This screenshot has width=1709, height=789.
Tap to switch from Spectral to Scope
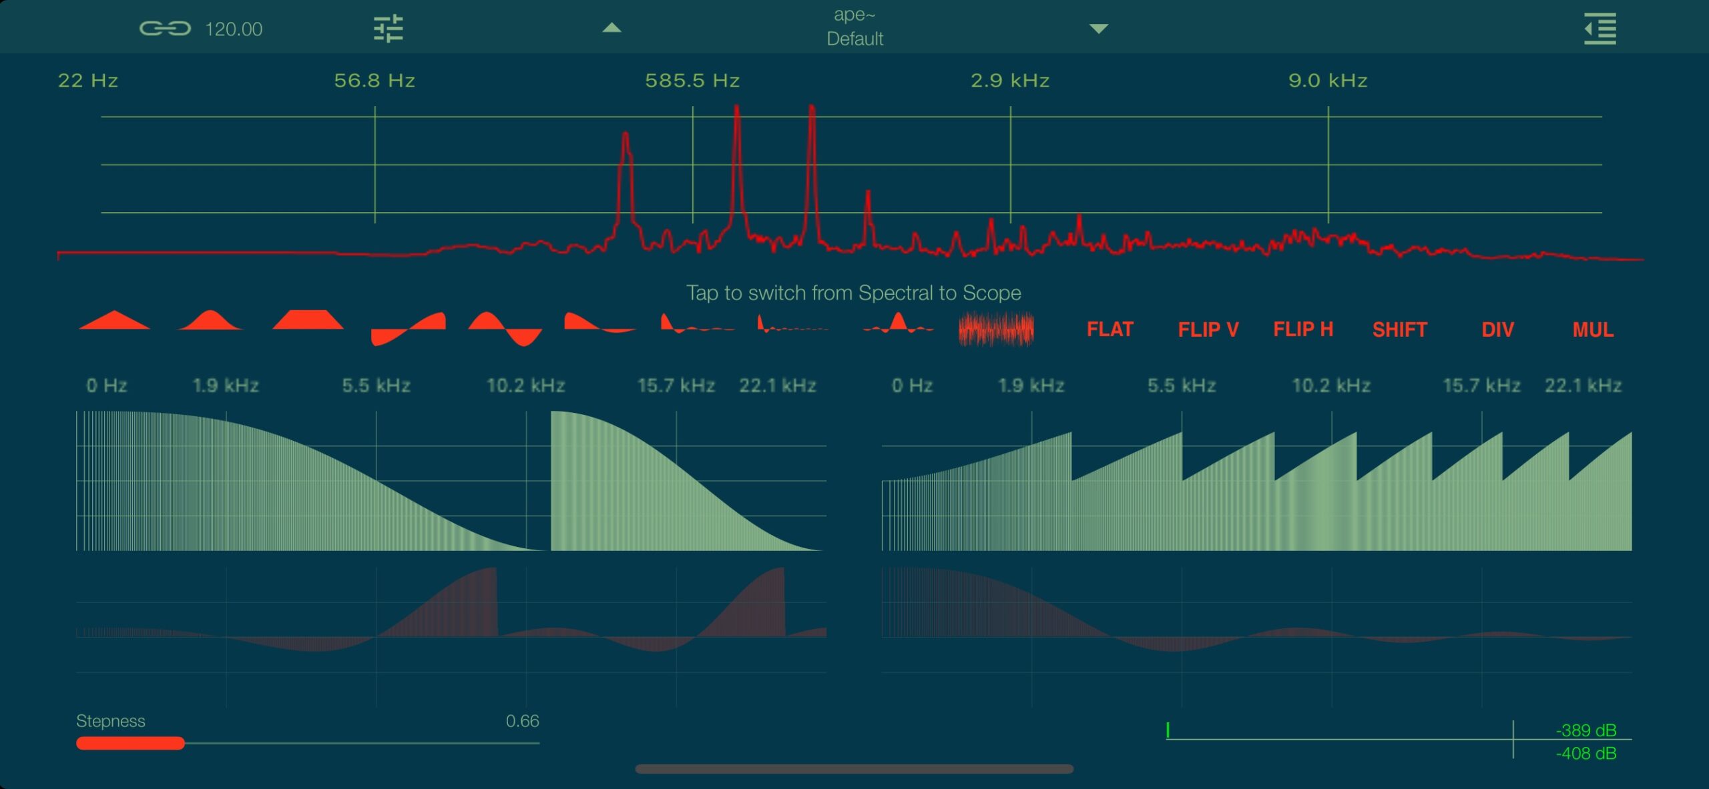(x=854, y=293)
